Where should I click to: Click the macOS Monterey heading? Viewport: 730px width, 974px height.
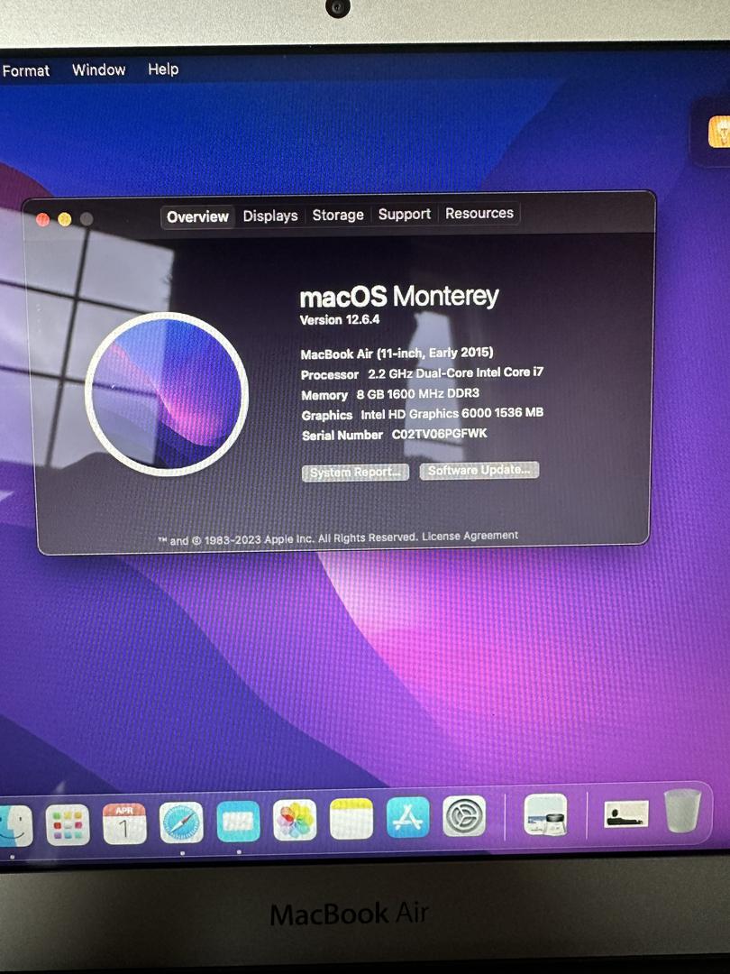pyautogui.click(x=399, y=297)
